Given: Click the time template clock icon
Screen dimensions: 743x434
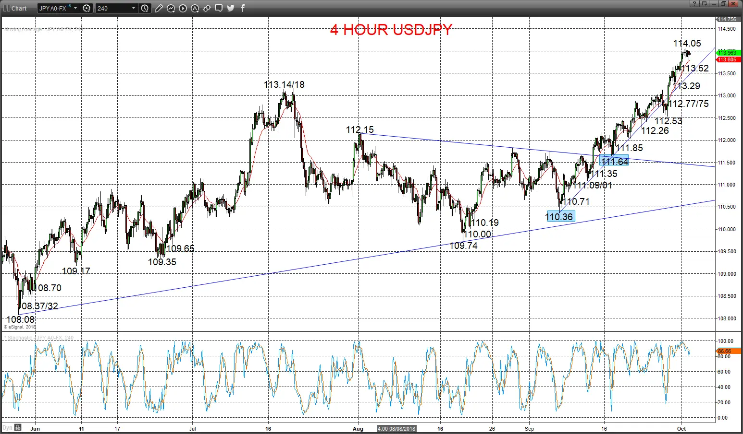Looking at the screenshot, I should coord(145,8).
